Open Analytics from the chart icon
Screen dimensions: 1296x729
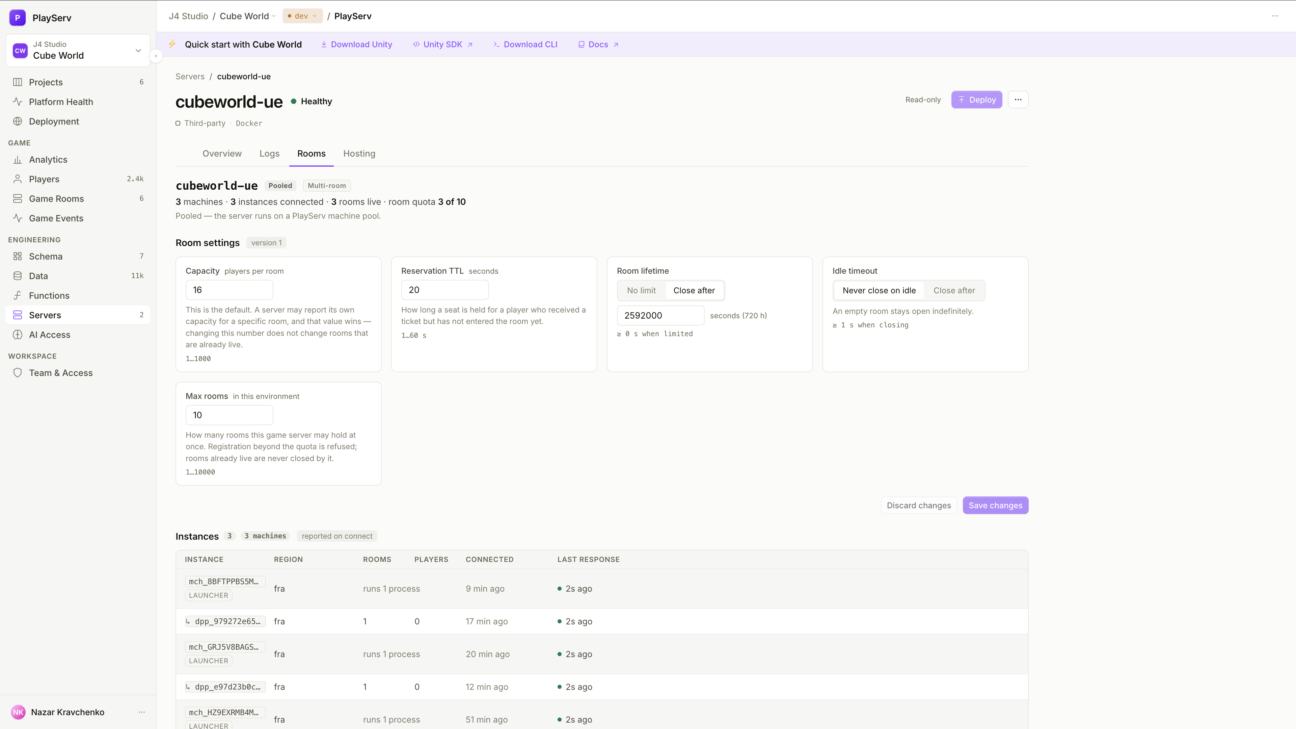click(x=18, y=160)
